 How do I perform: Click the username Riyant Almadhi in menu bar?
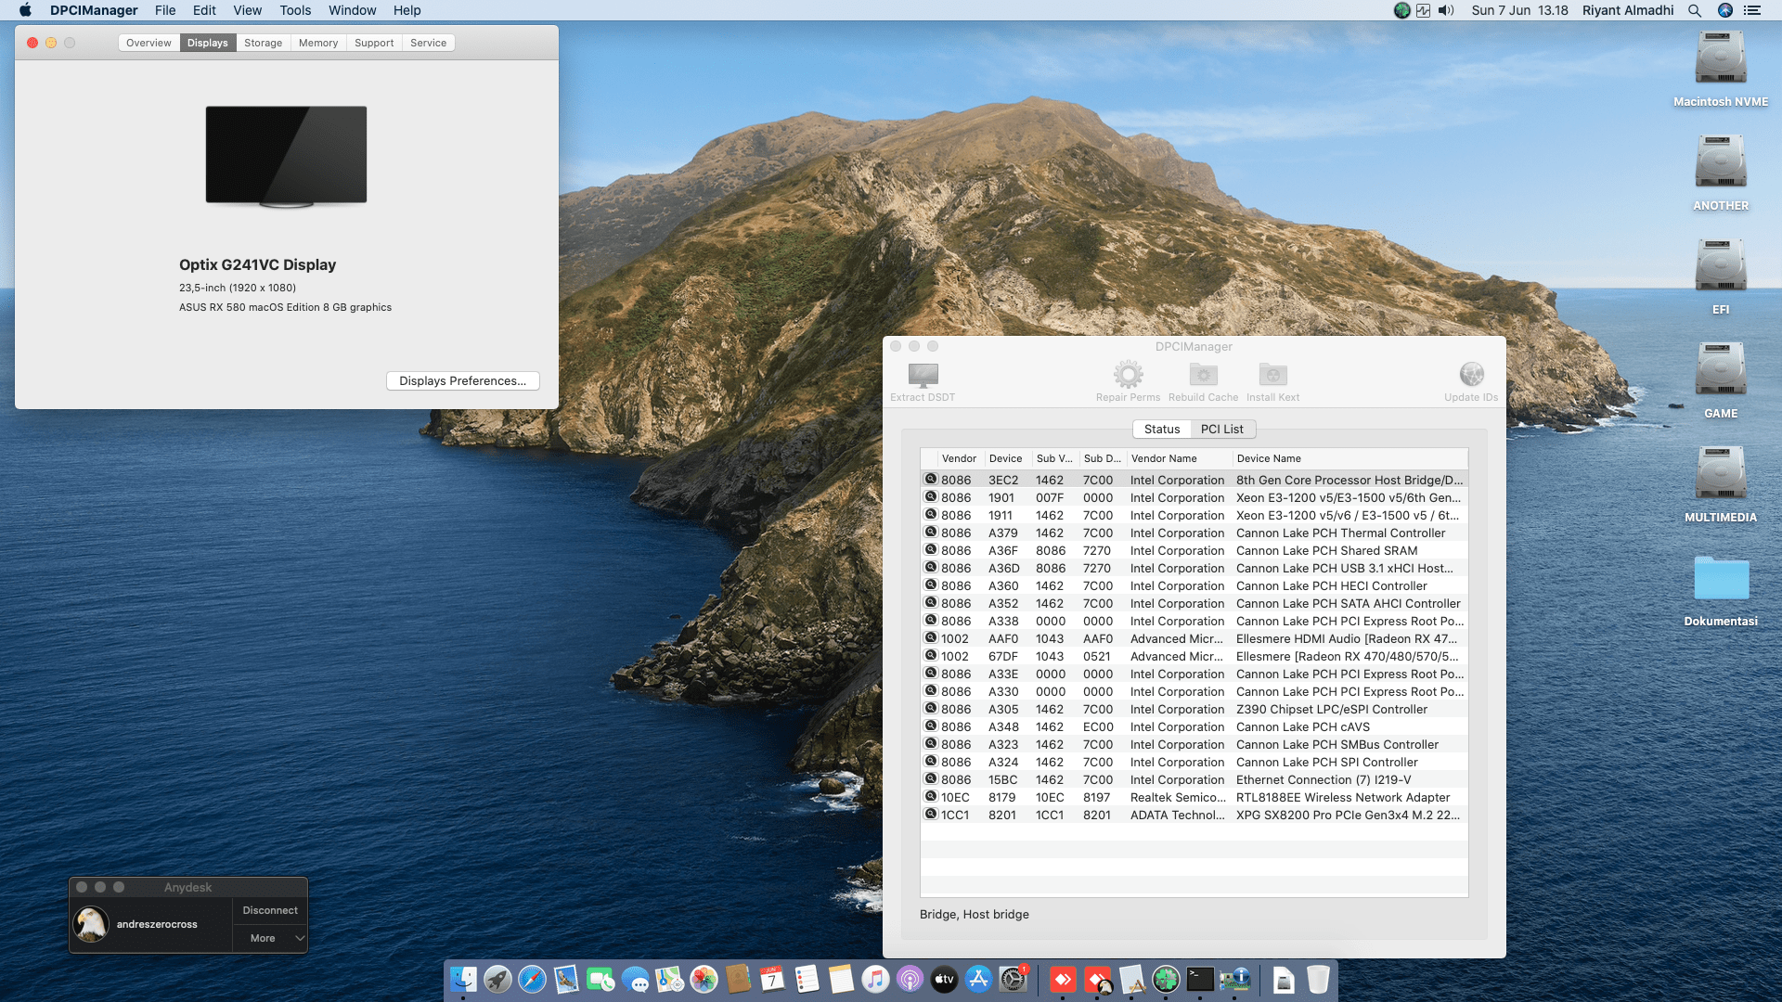pyautogui.click(x=1628, y=10)
